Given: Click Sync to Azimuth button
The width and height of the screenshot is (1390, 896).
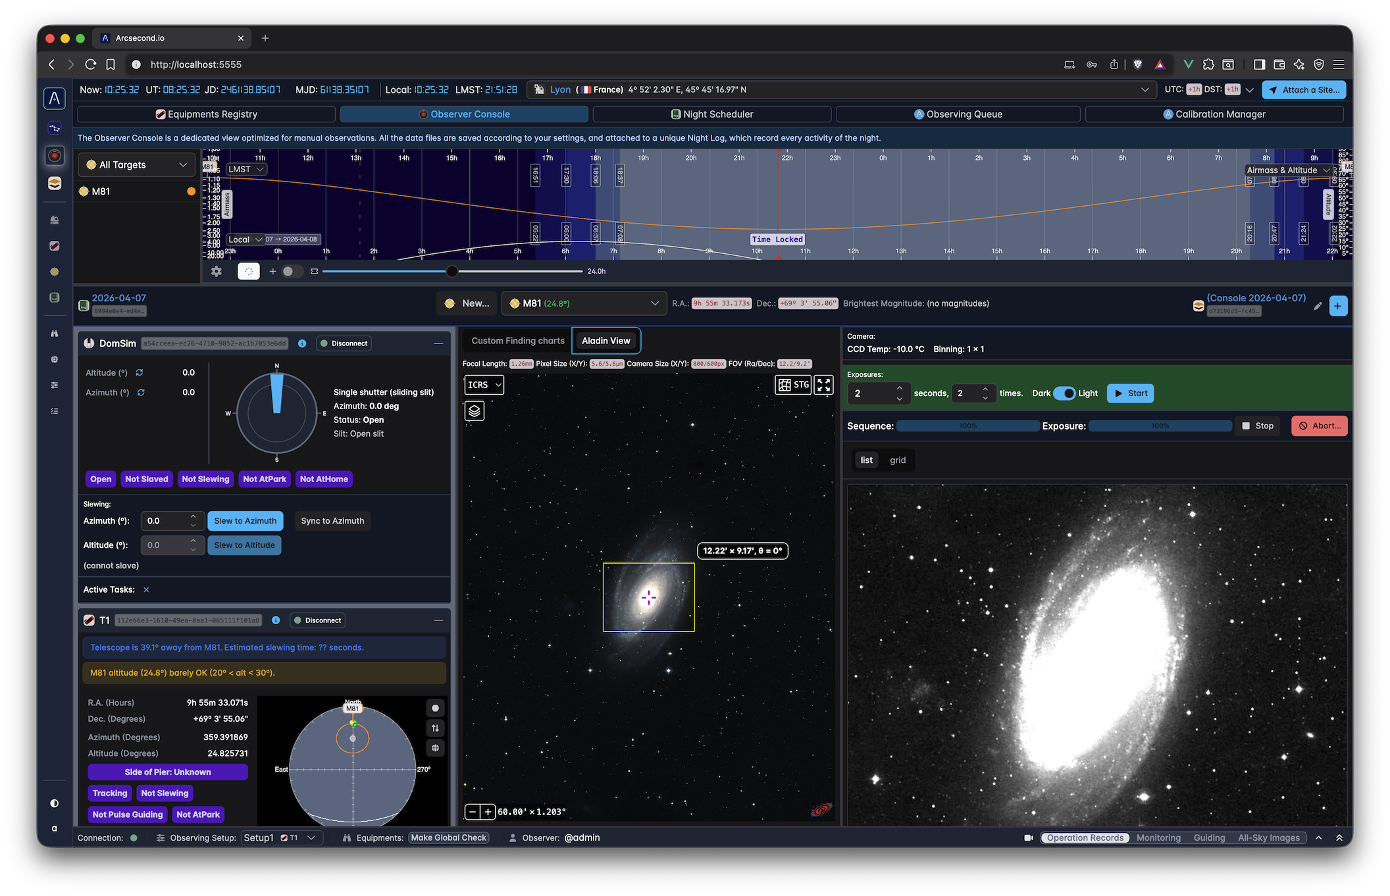Looking at the screenshot, I should 332,521.
